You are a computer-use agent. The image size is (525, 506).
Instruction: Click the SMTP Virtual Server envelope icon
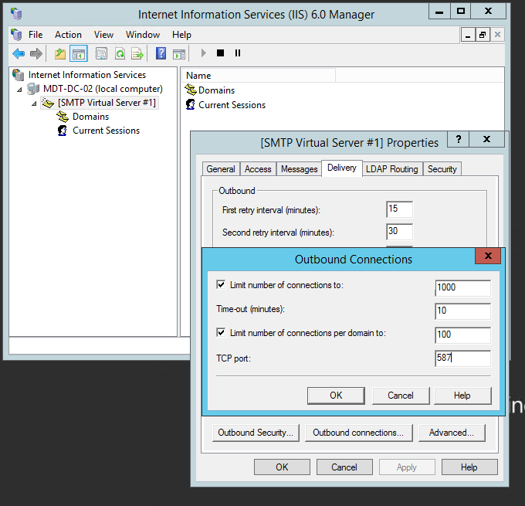[x=48, y=103]
